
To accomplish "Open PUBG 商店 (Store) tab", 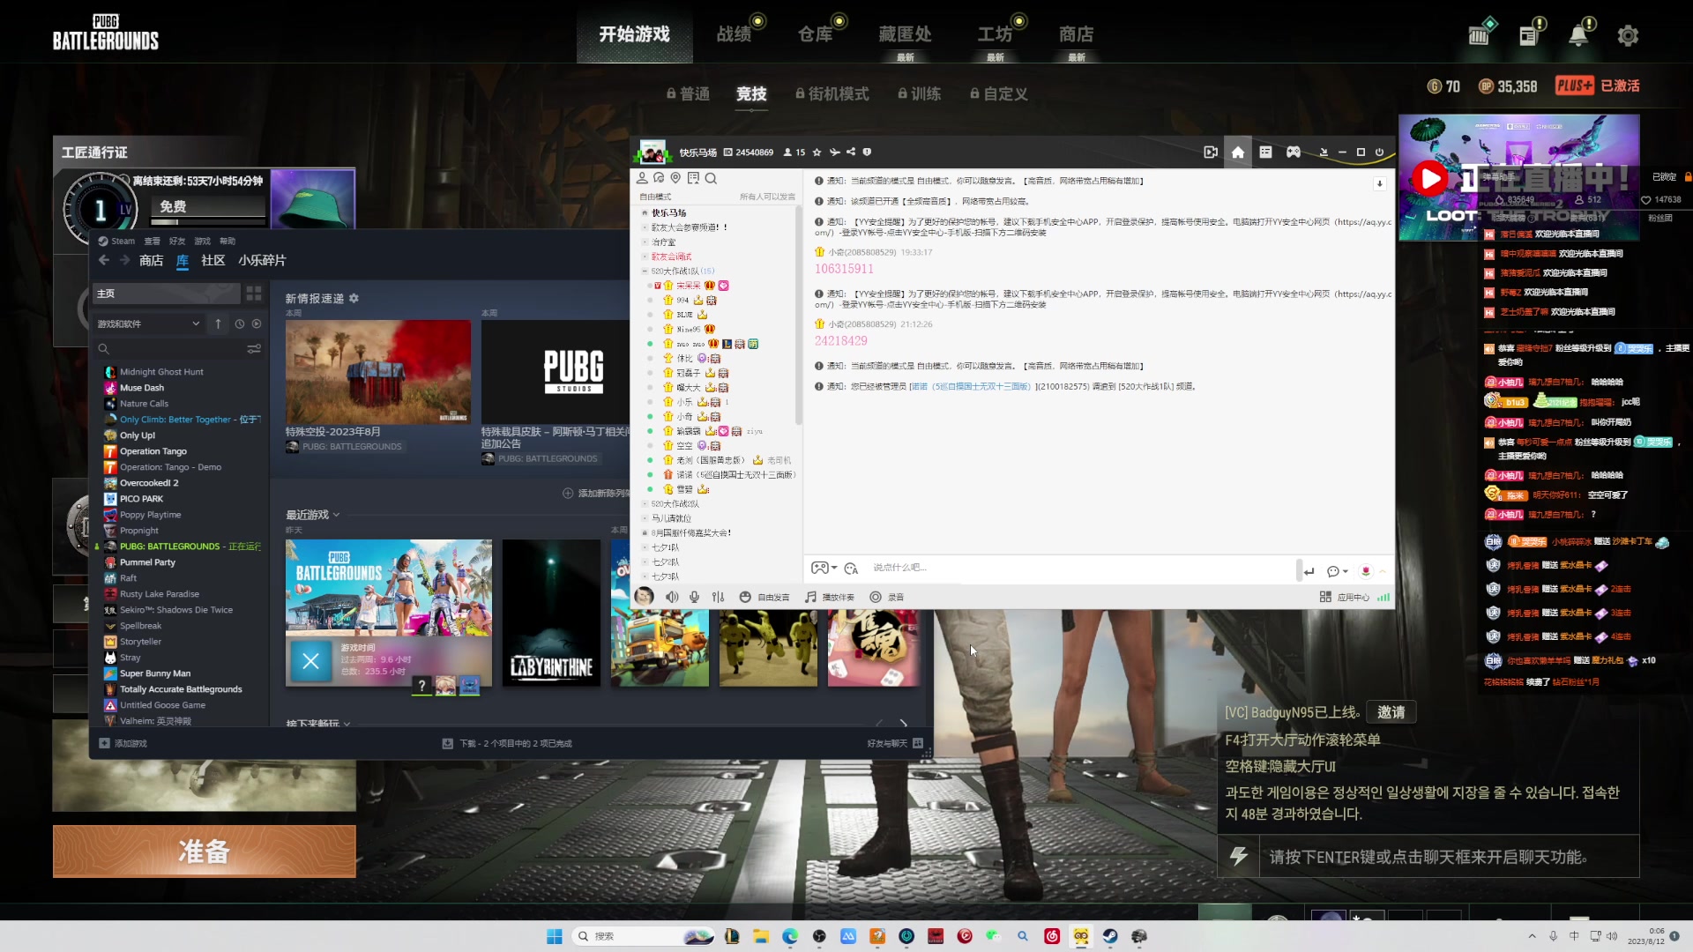I will [1076, 34].
